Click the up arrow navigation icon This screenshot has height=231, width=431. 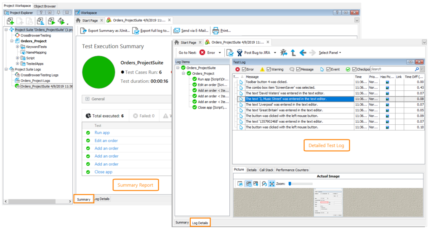[x=293, y=52]
